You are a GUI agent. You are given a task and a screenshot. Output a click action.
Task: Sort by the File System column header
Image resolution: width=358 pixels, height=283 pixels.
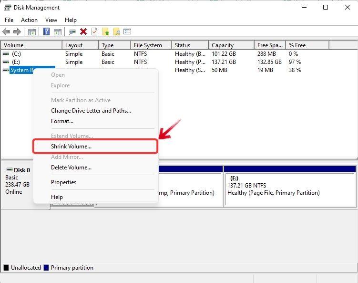(152, 45)
